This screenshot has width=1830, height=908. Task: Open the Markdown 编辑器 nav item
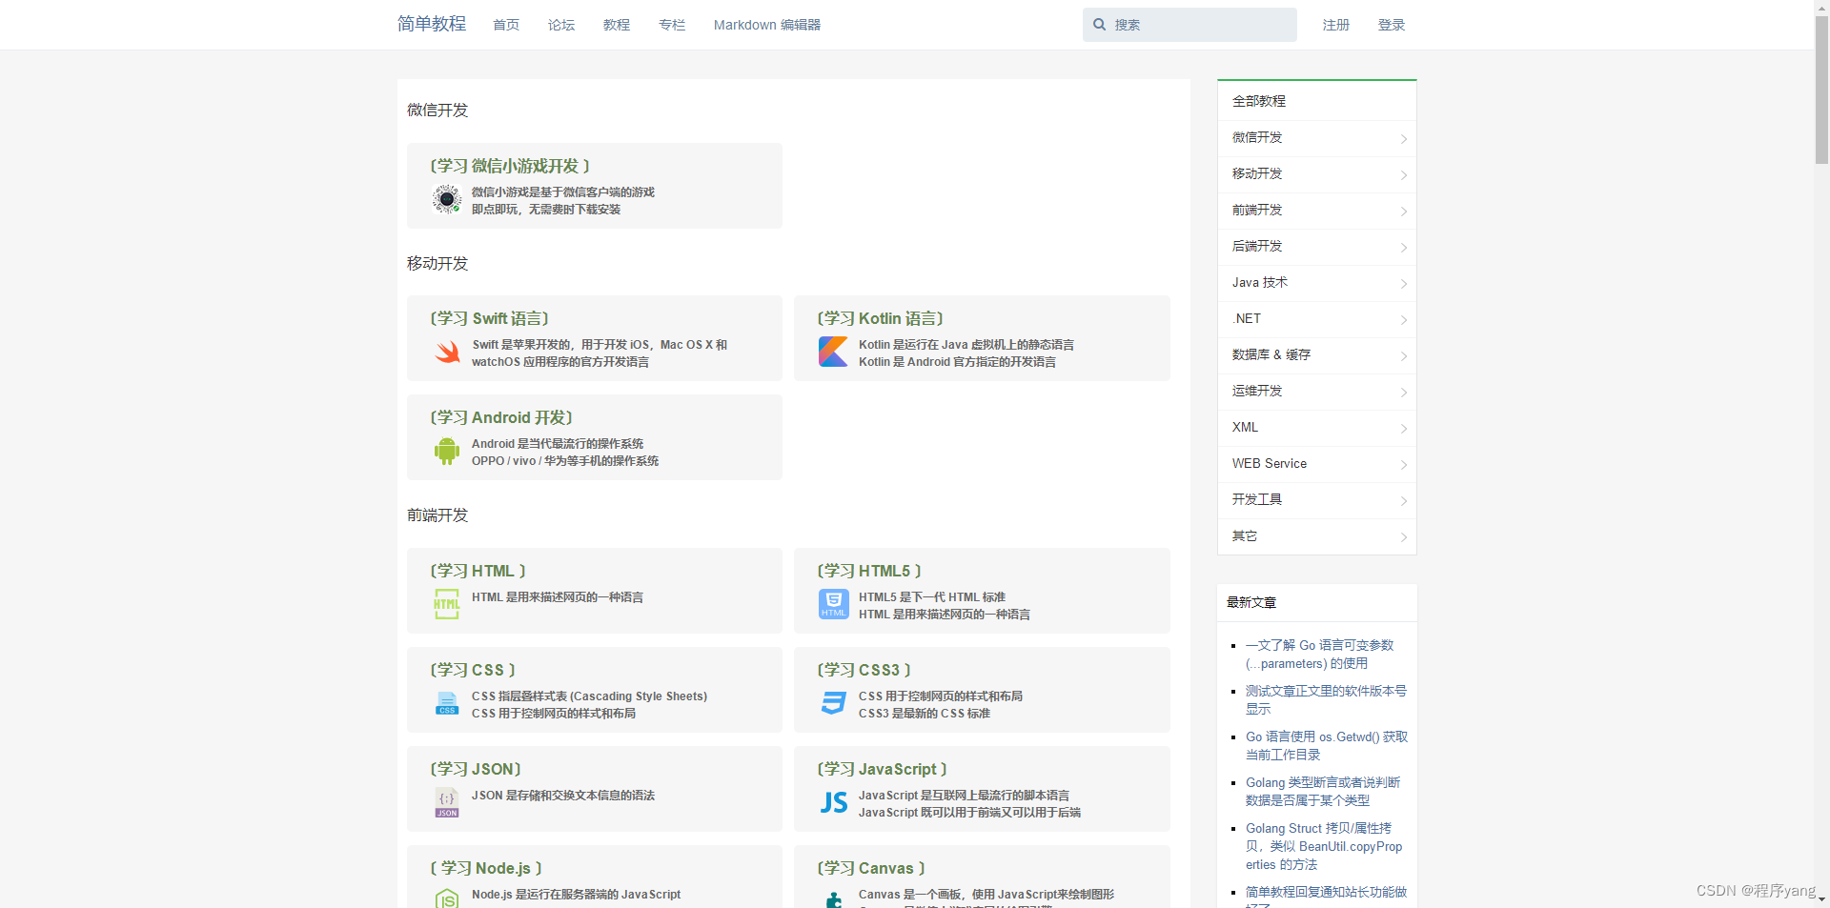tap(767, 25)
